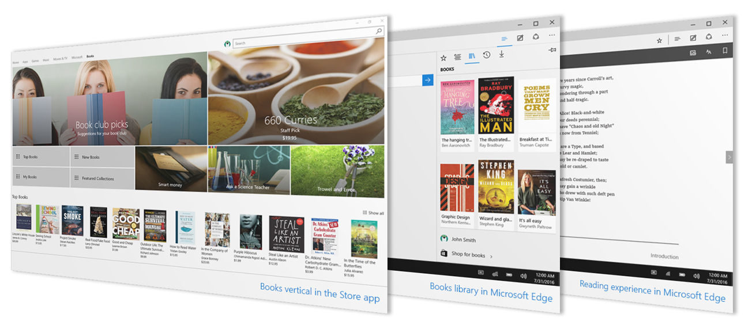Click battery icon in library window taskbar
Image resolution: width=752 pixels, height=329 pixels.
pyautogui.click(x=510, y=274)
